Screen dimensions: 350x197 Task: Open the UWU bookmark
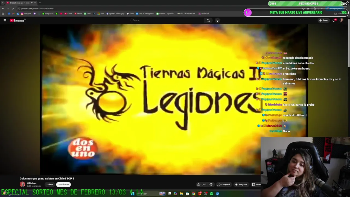[87, 14]
